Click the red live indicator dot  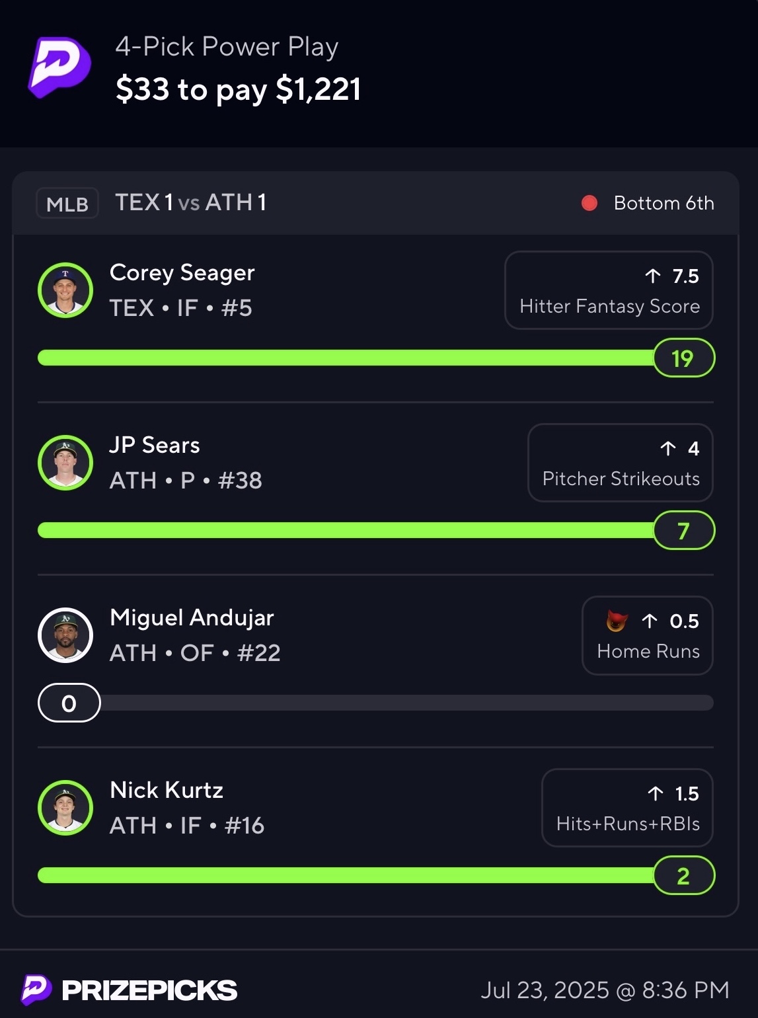coord(589,203)
